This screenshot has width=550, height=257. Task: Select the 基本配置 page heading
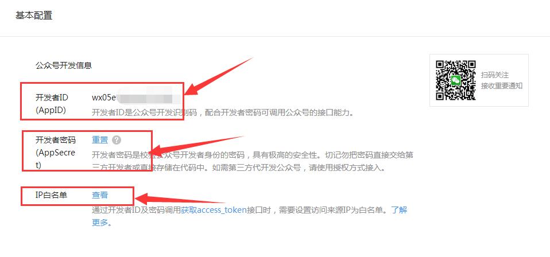point(34,16)
